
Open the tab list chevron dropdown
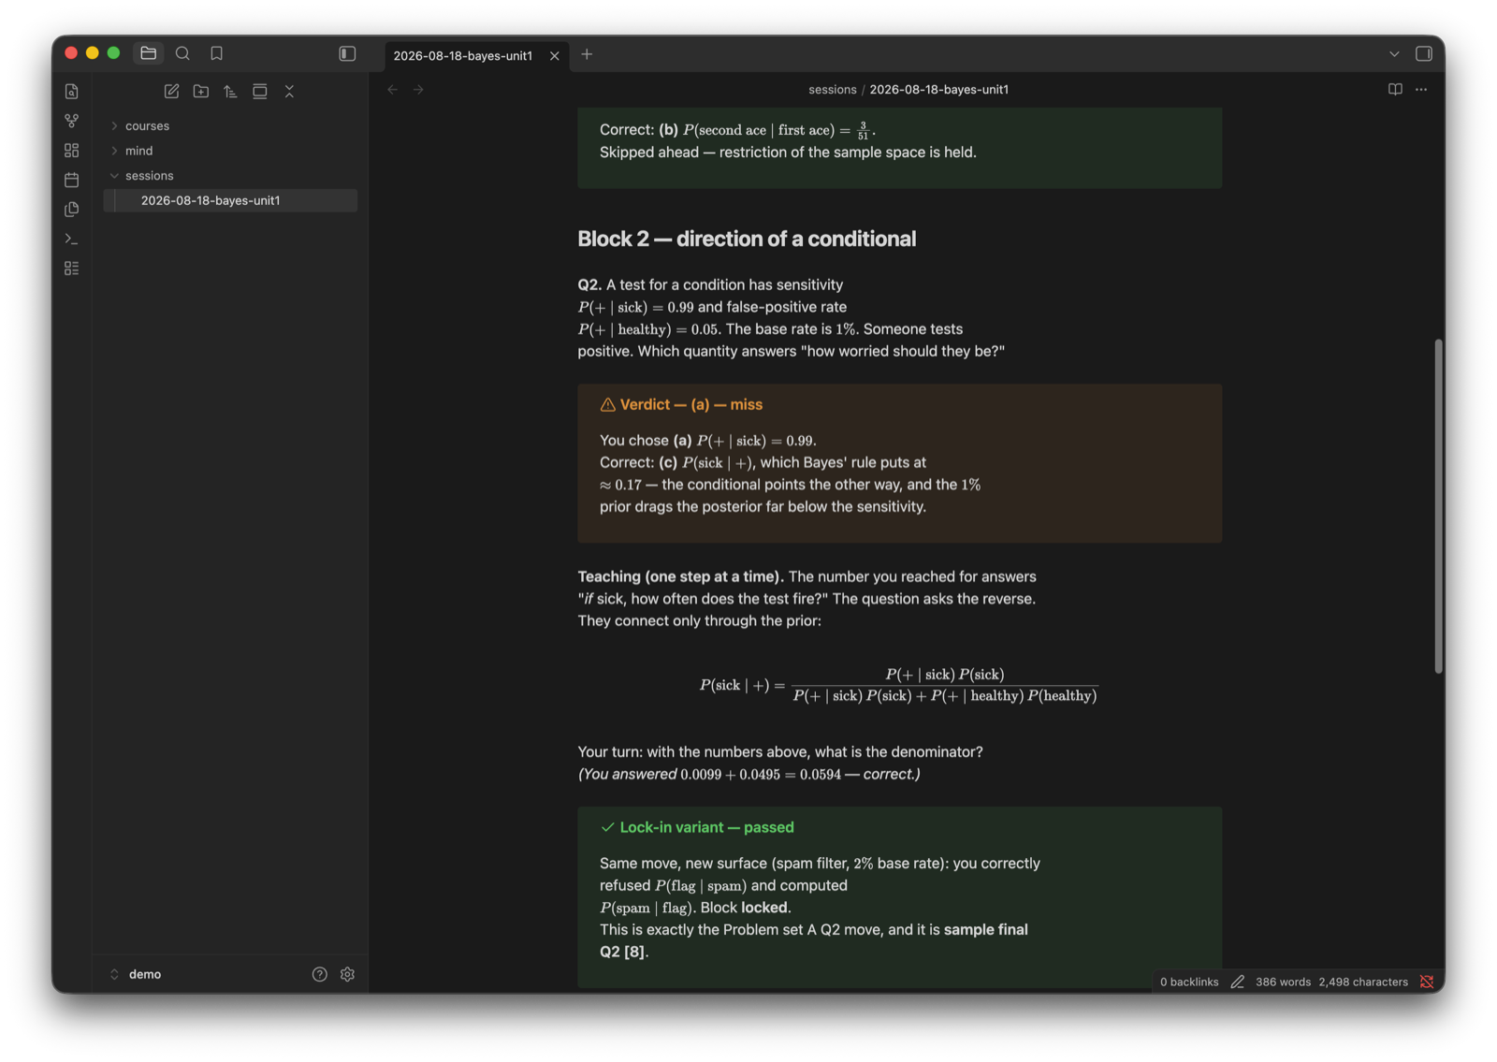coord(1394,54)
